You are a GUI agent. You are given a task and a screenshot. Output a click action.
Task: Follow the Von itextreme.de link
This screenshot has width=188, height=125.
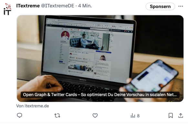(x=33, y=106)
